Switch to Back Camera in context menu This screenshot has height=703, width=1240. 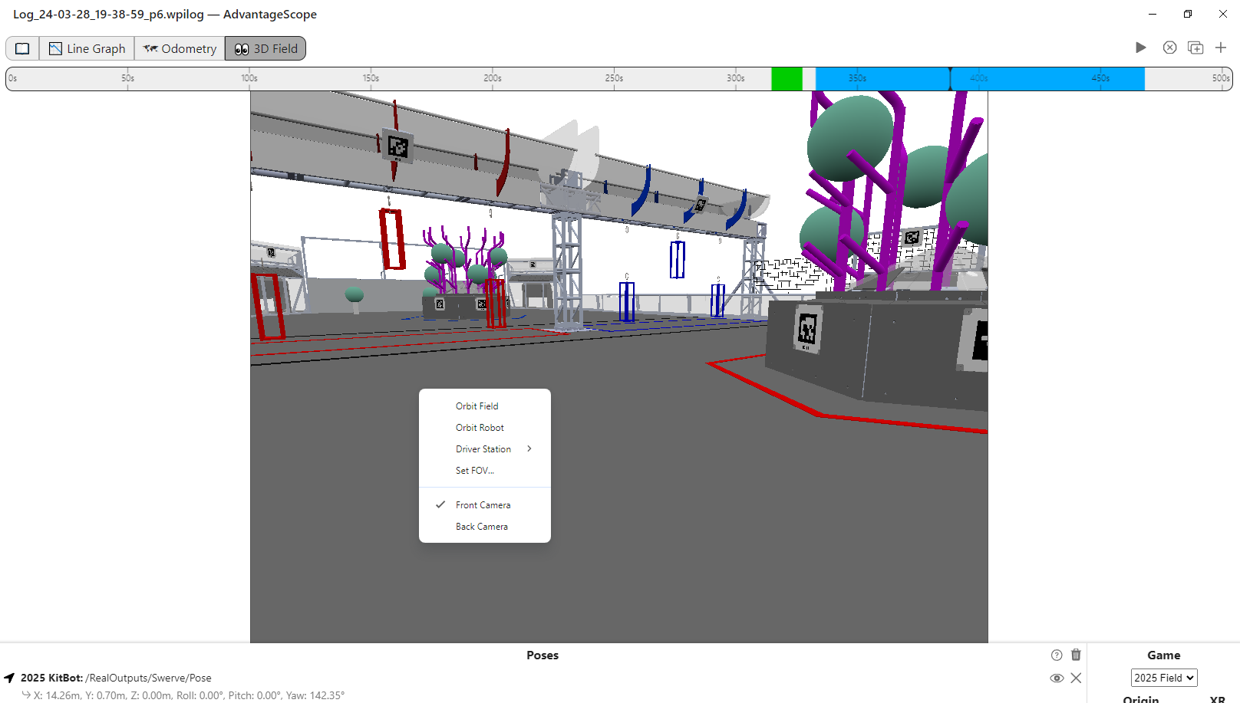click(481, 527)
